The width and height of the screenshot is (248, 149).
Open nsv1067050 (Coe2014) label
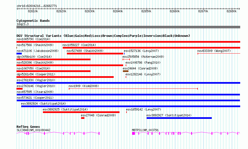point(33,68)
